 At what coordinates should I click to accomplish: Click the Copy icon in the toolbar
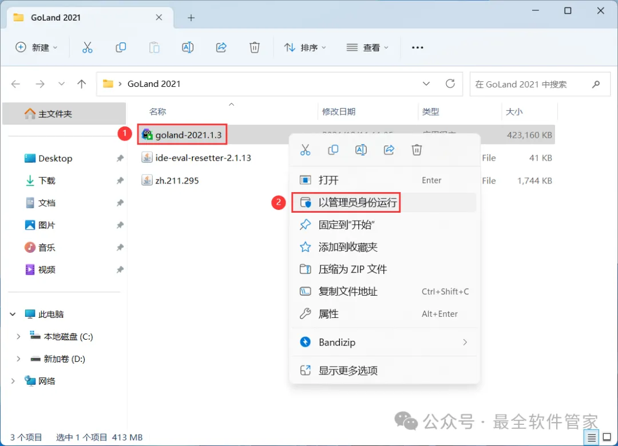pos(121,47)
